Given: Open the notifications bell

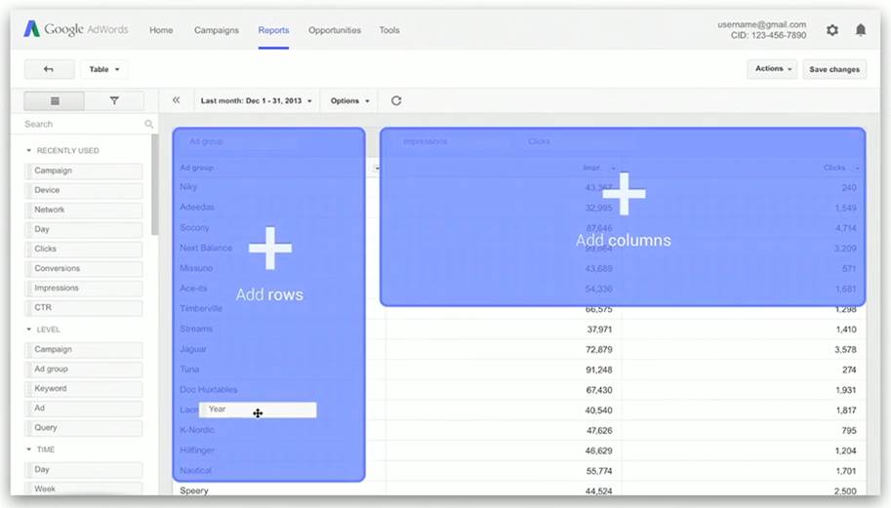Looking at the screenshot, I should point(861,30).
